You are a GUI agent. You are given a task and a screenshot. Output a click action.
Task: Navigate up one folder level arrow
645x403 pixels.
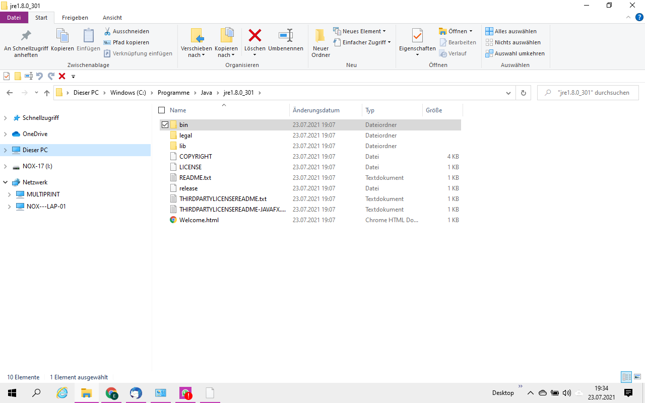tap(47, 93)
